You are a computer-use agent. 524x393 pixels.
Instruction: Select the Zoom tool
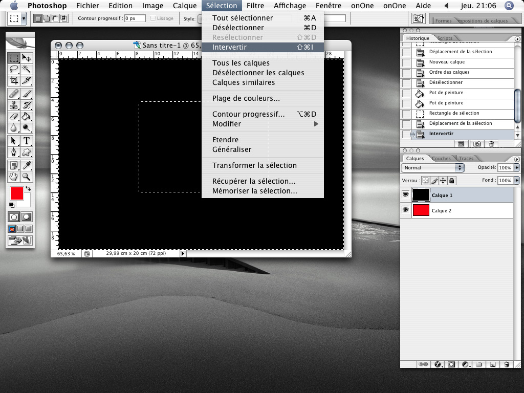pos(27,177)
